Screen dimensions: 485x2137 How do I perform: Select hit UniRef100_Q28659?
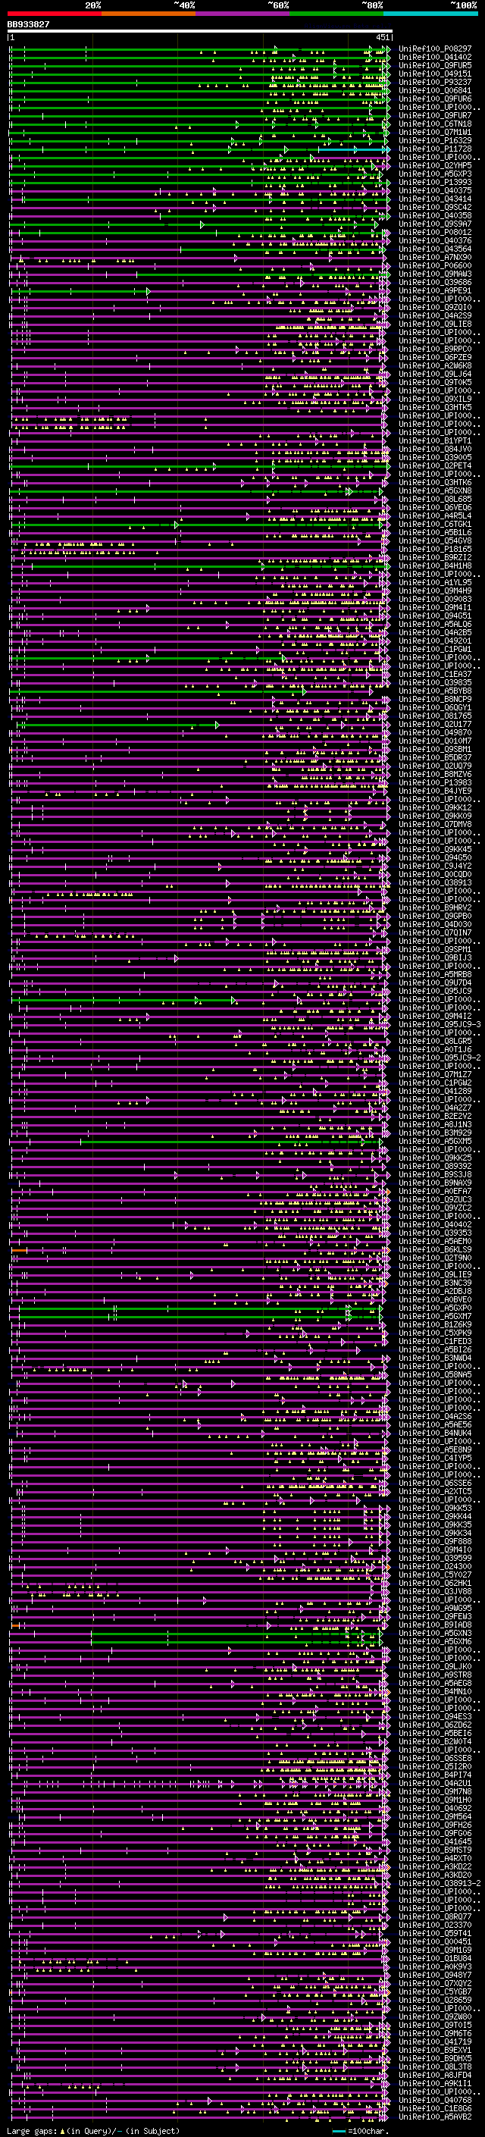point(434,1999)
